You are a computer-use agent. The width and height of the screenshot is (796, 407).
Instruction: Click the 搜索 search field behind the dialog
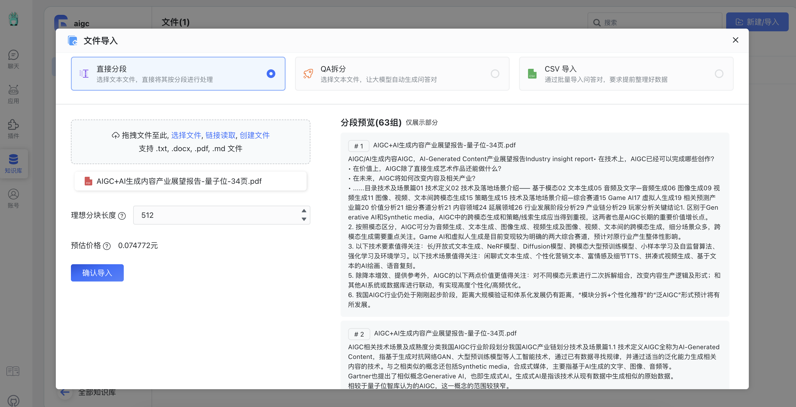(x=655, y=22)
